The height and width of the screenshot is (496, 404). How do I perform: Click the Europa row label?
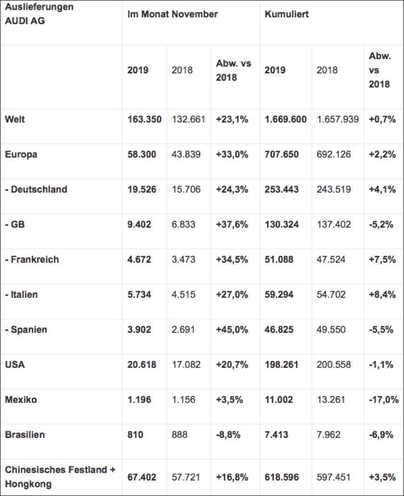coord(21,154)
